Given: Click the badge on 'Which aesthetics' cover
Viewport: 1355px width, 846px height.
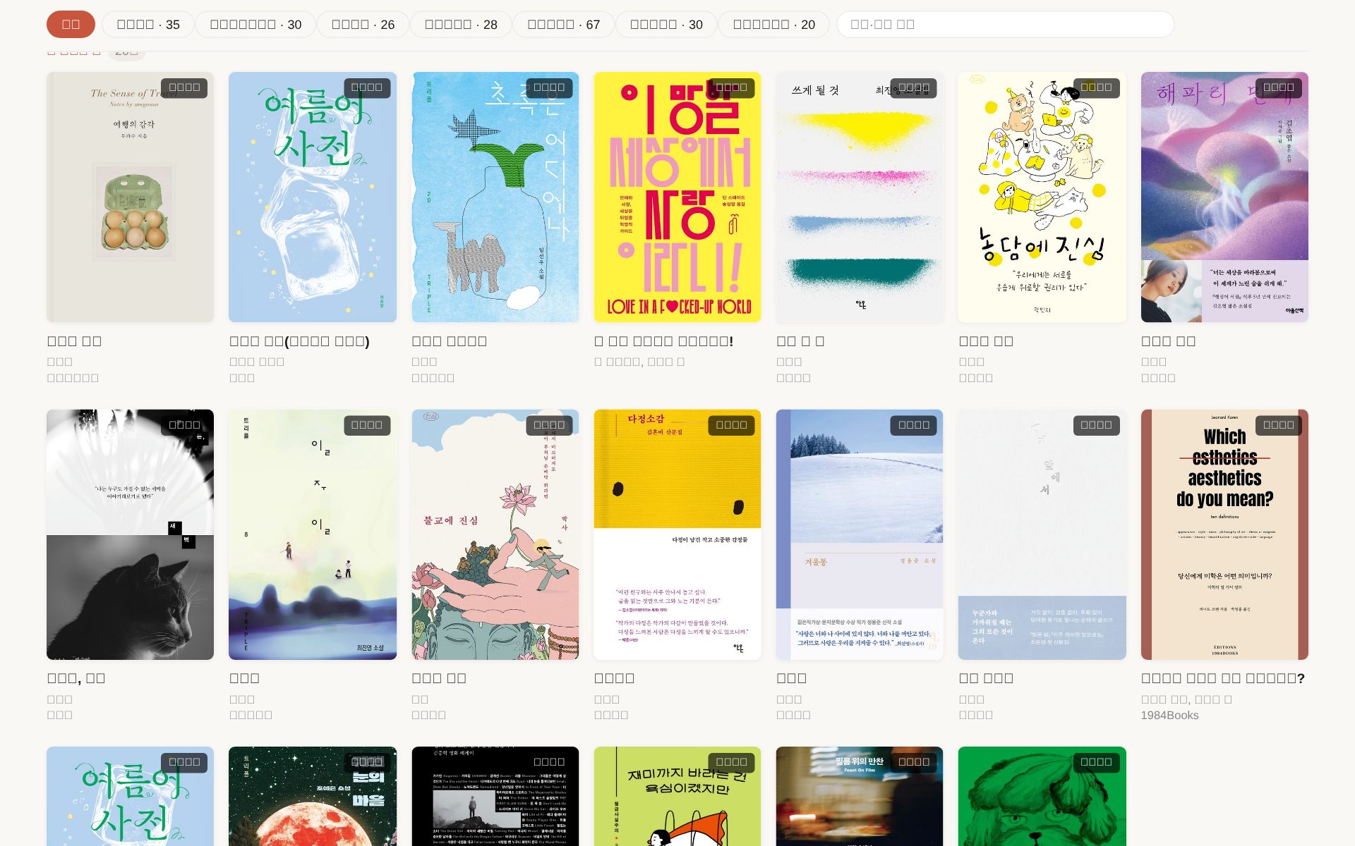Looking at the screenshot, I should 1278,425.
